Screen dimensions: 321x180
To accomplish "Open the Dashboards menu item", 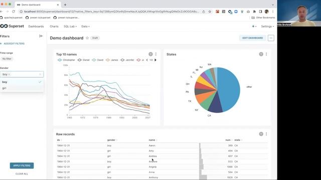I will (x=36, y=26).
